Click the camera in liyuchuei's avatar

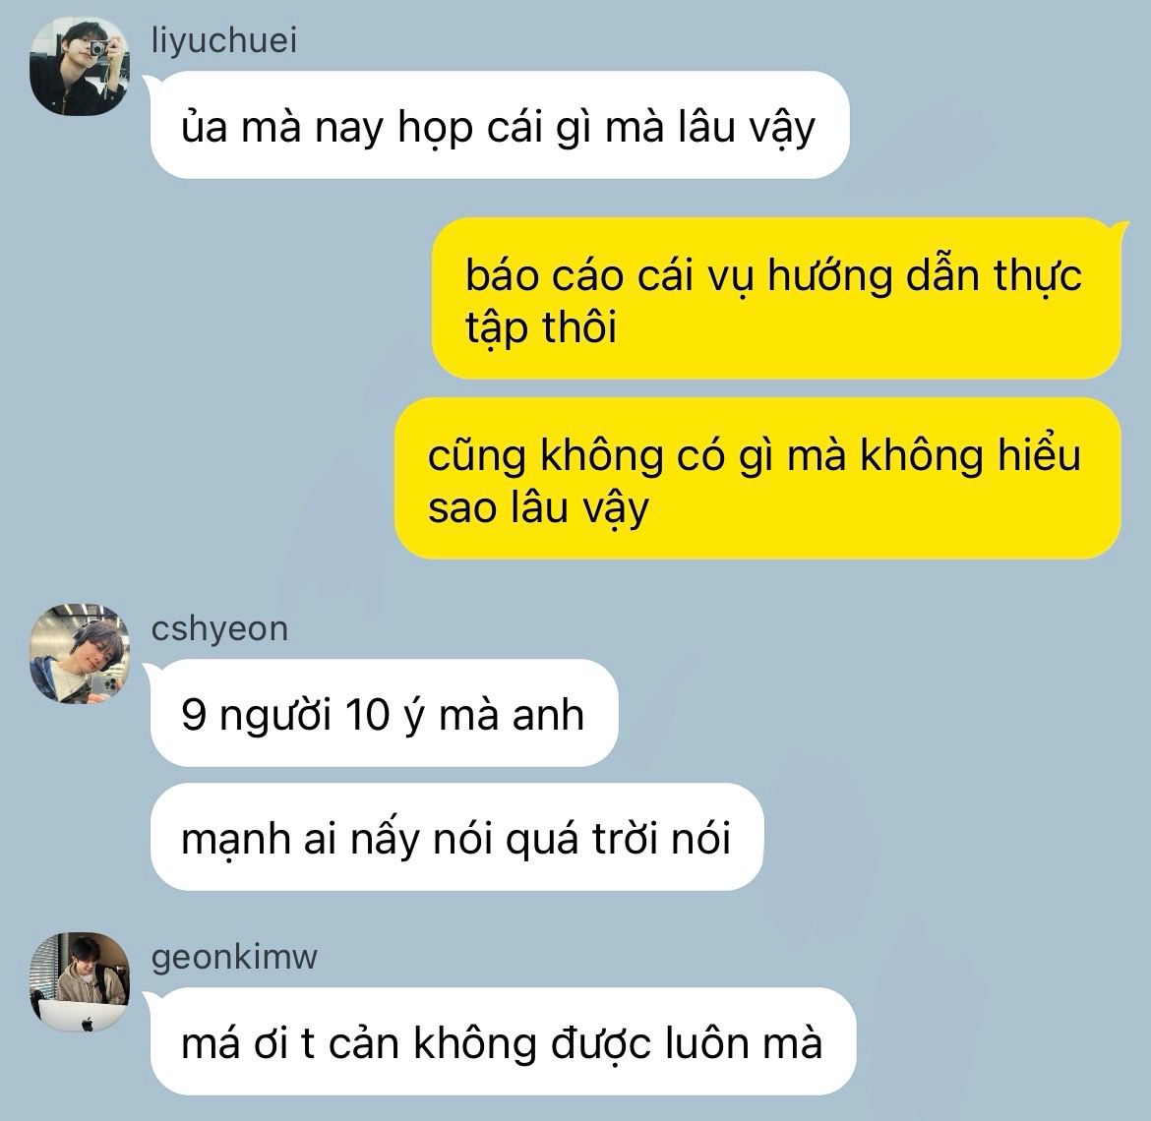(x=97, y=49)
